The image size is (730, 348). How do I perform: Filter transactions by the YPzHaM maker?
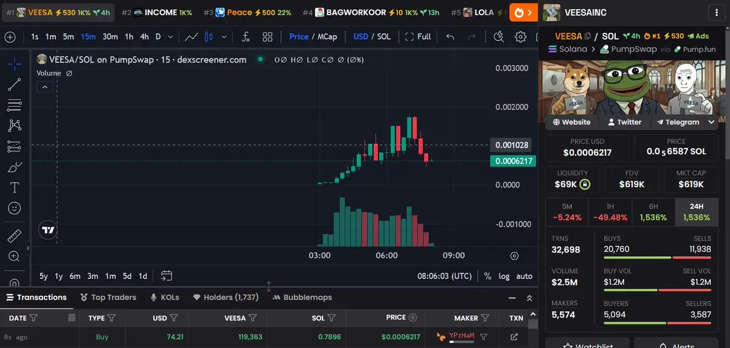tap(484, 336)
